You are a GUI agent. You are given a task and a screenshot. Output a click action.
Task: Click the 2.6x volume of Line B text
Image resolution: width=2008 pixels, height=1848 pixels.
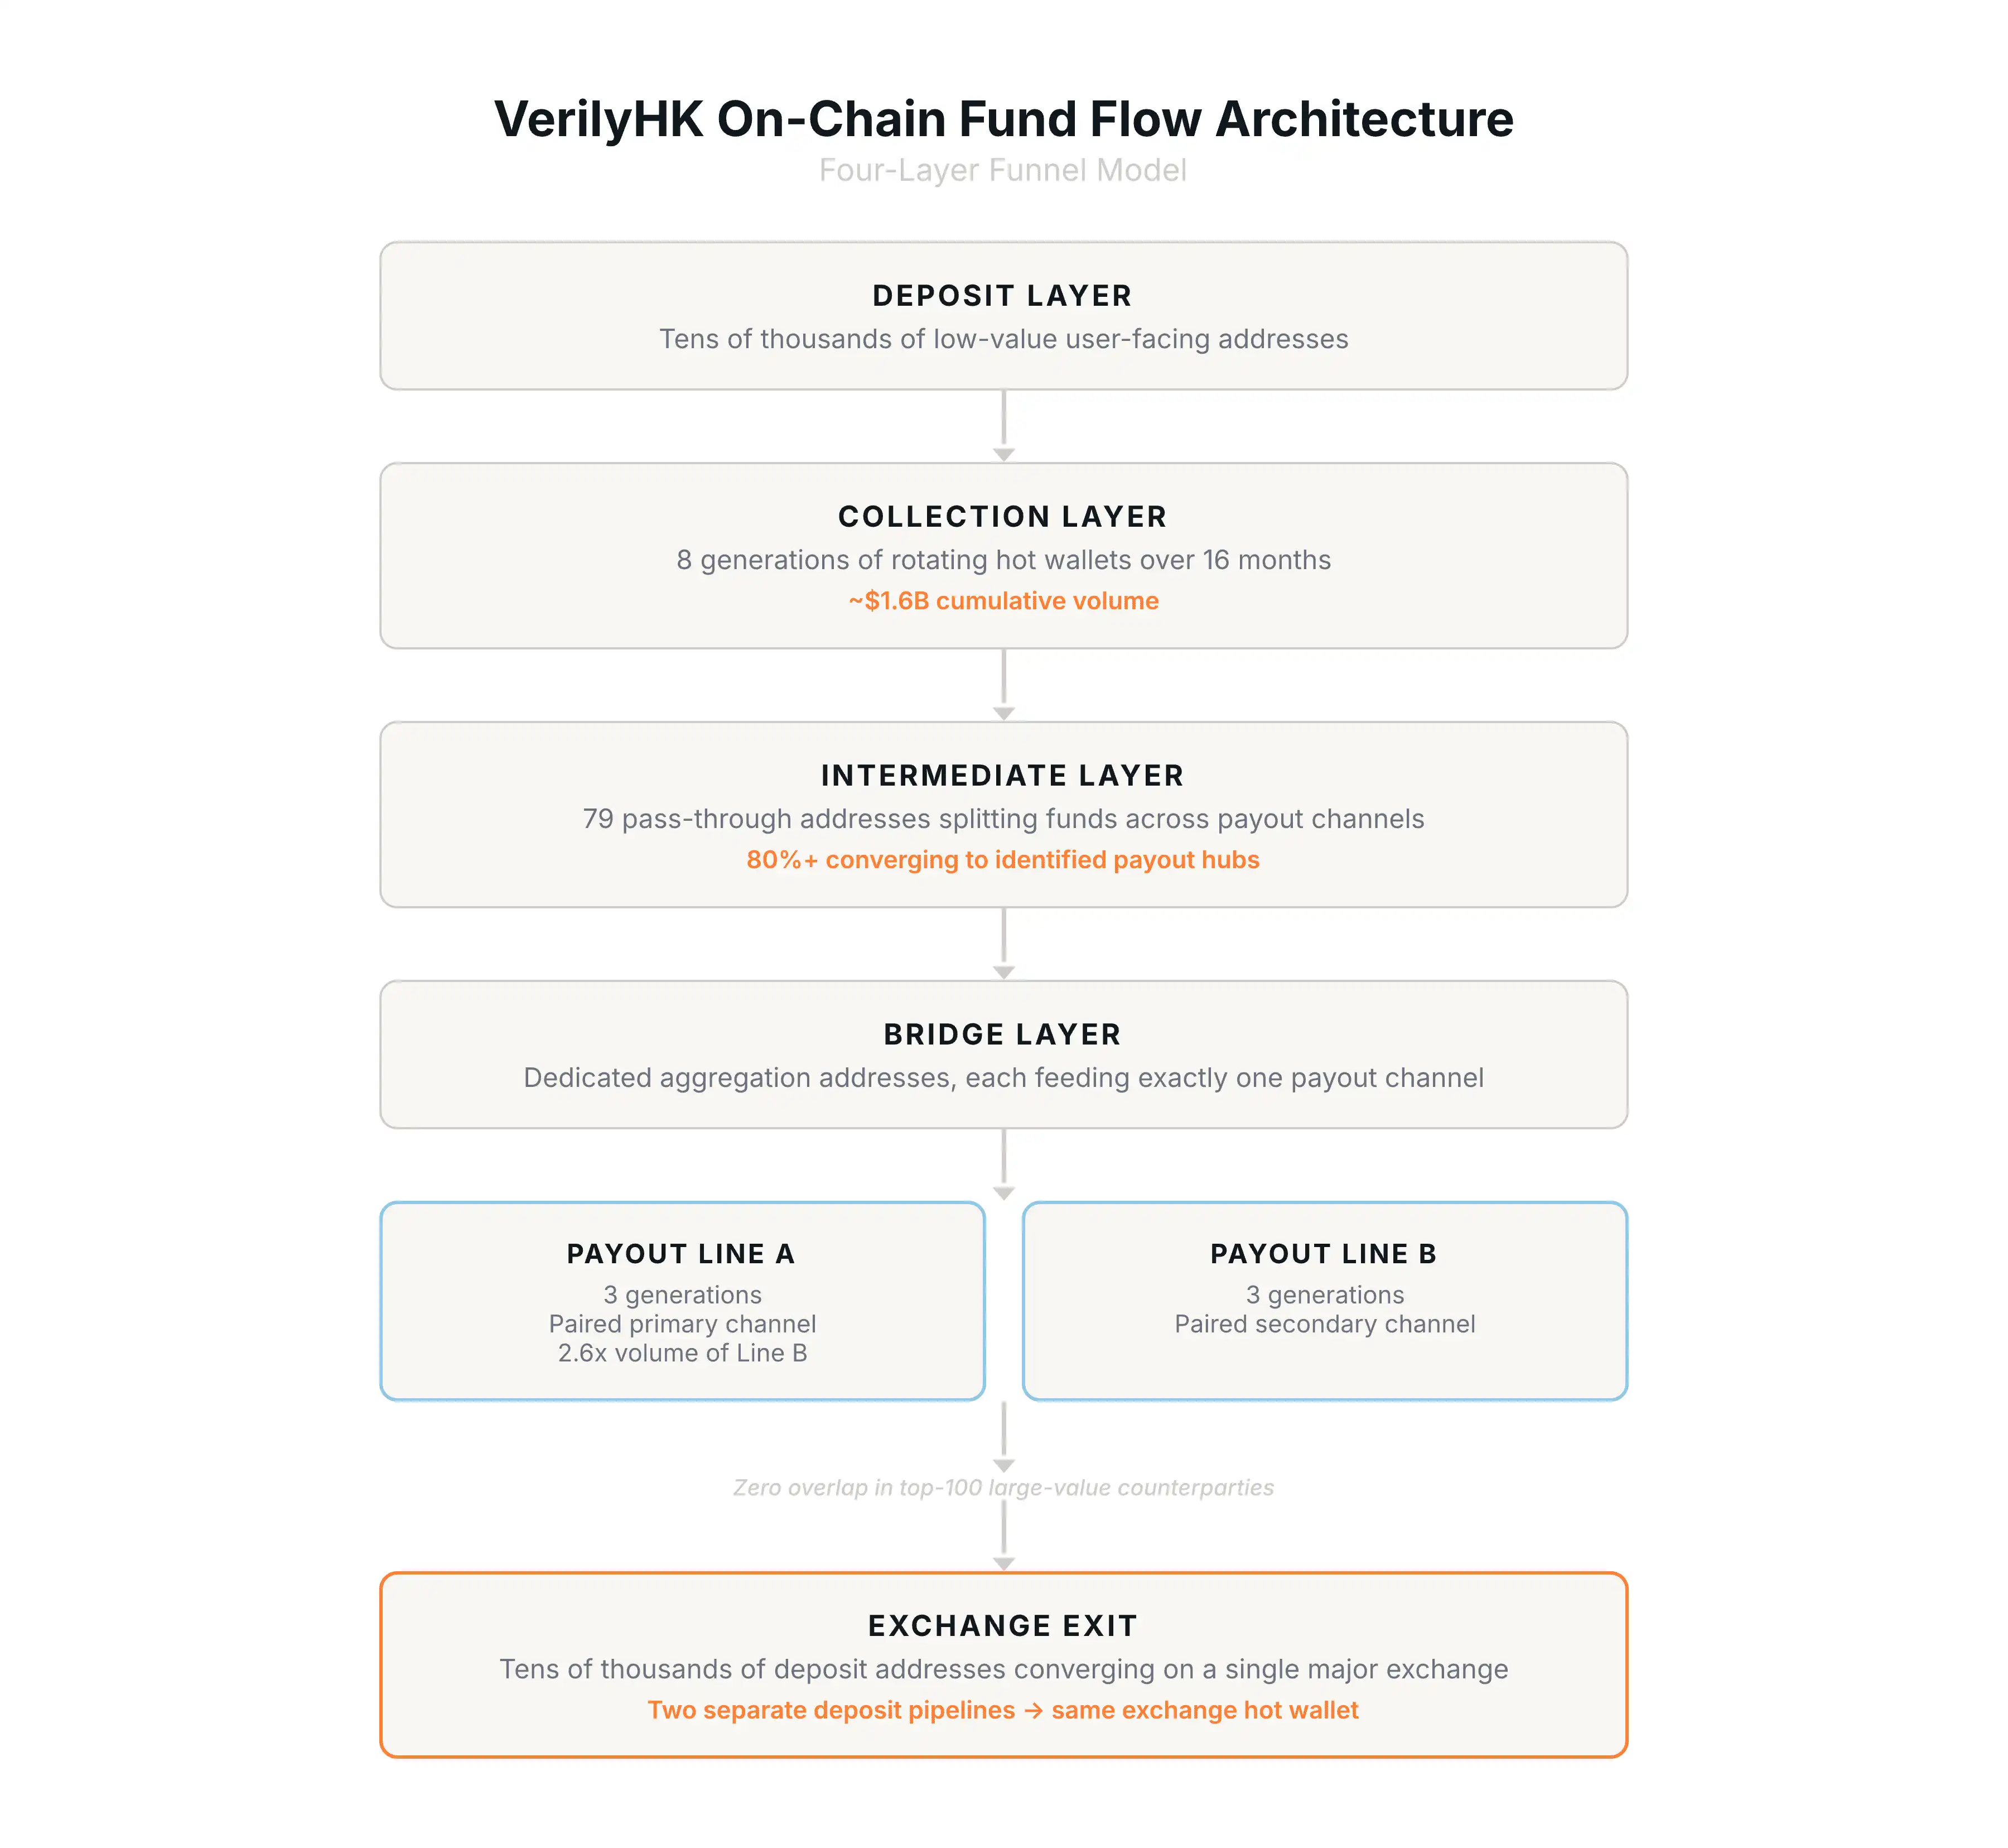682,1353
